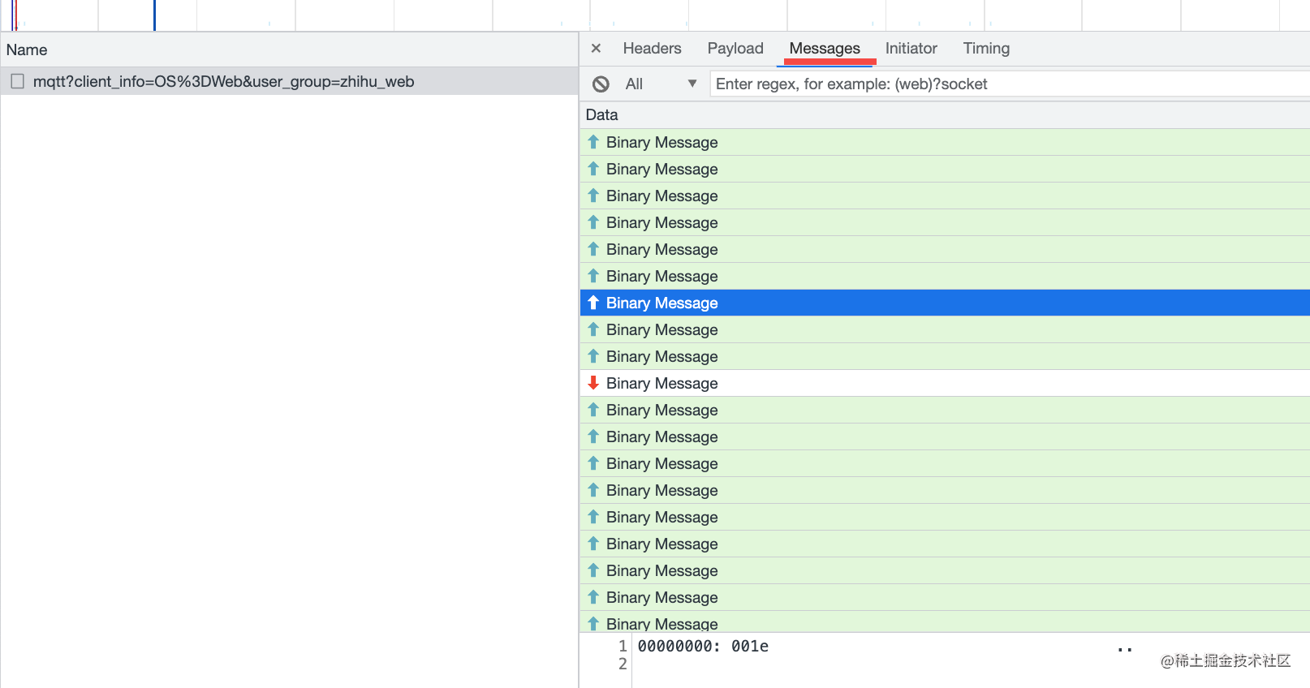Click the blue marker on the timeline overview

click(154, 15)
